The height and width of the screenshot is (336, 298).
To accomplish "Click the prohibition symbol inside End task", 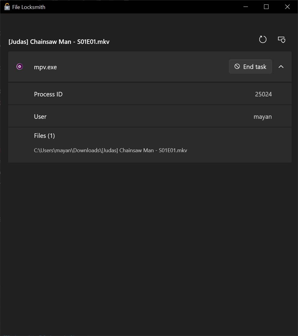I will (x=238, y=67).
